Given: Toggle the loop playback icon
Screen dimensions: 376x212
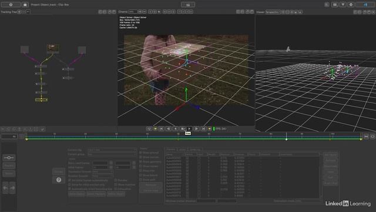Looking at the screenshot, I should [x=149, y=129].
